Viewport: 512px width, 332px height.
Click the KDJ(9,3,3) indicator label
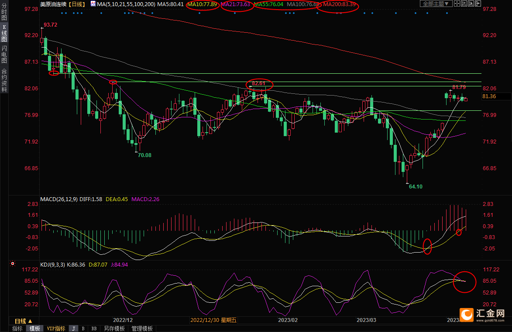pos(53,265)
